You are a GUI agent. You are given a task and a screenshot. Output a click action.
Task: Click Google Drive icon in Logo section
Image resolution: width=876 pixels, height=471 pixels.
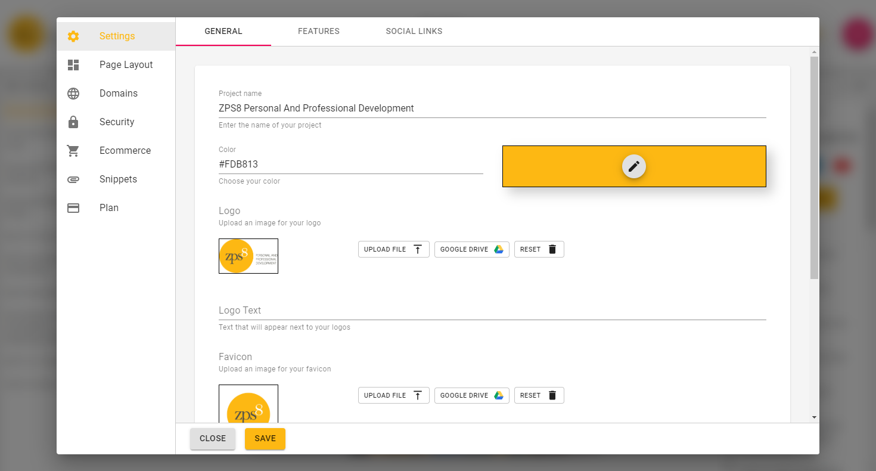click(499, 249)
